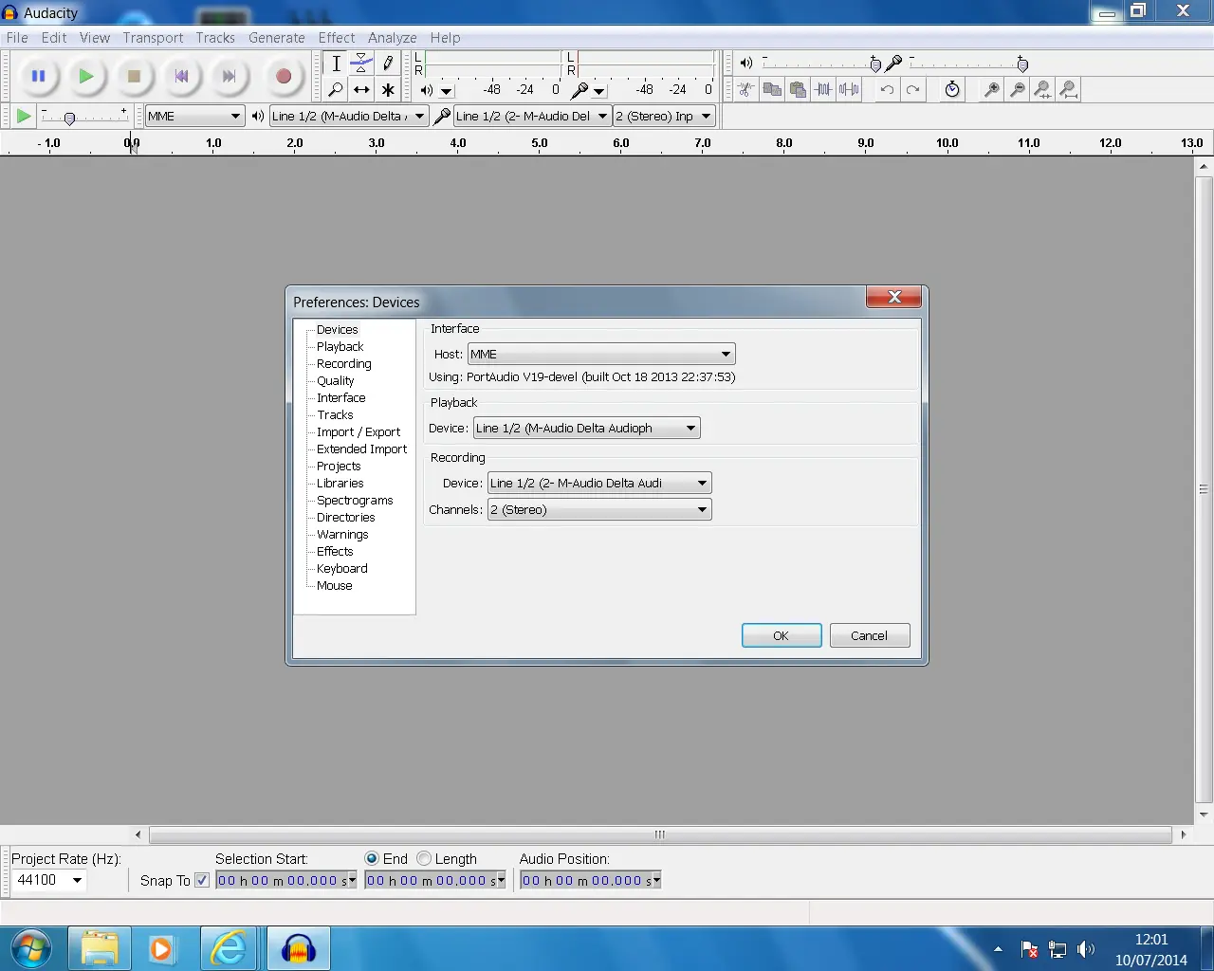Click the Zoom Out magnifier icon

coord(1017,90)
